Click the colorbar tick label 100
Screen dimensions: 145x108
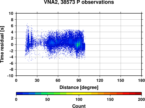[79, 99]
